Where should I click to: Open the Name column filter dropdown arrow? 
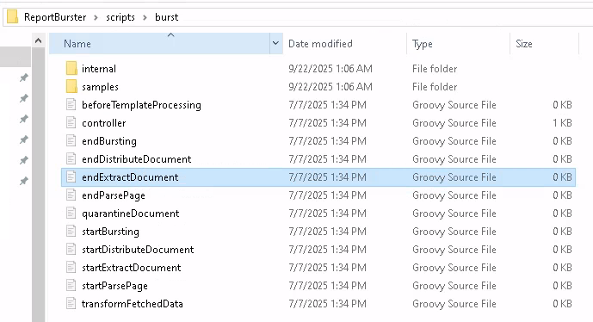[275, 44]
